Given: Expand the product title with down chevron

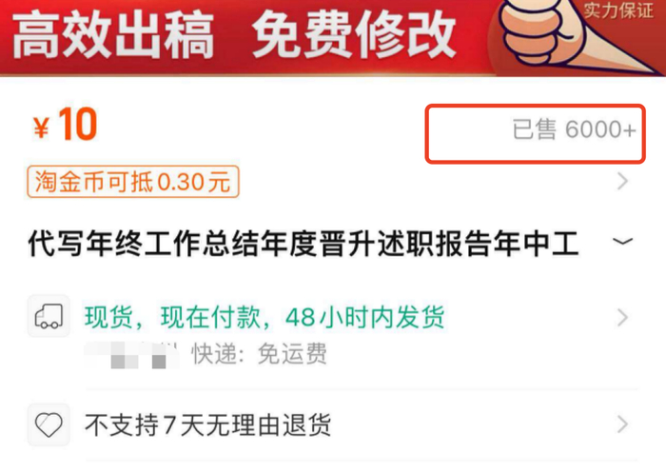Looking at the screenshot, I should (x=622, y=242).
